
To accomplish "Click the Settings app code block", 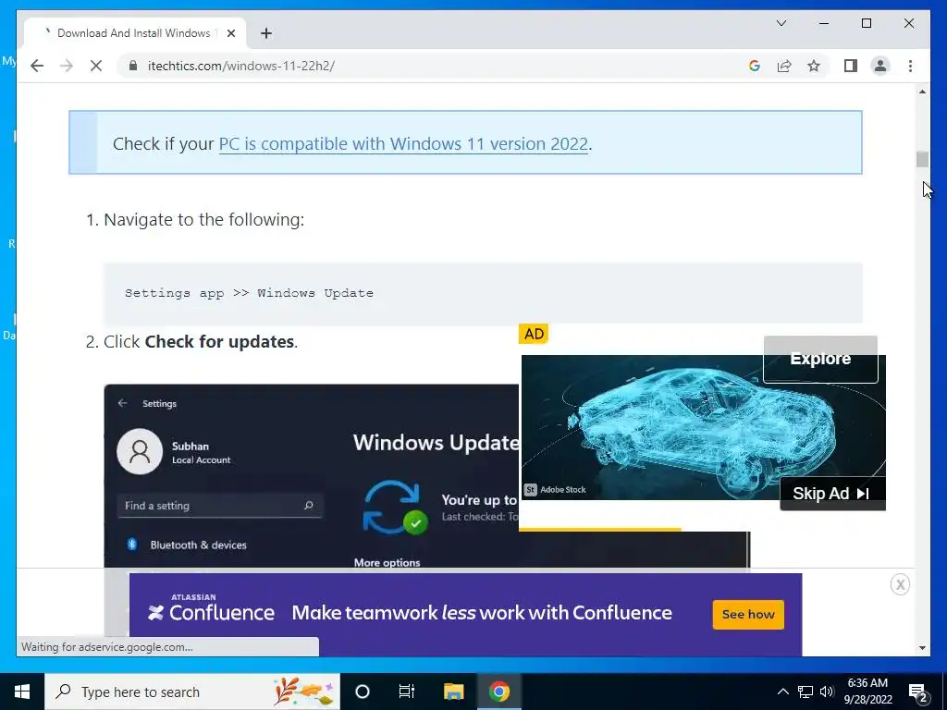I will 483,293.
